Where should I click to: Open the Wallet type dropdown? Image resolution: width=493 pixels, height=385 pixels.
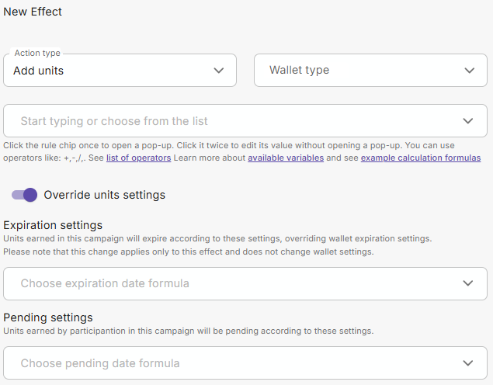point(357,71)
